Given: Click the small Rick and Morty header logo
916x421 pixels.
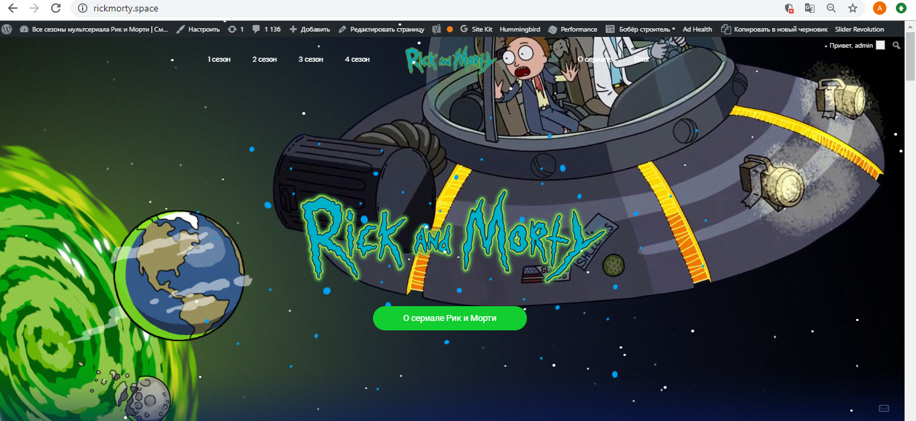Looking at the screenshot, I should point(450,59).
